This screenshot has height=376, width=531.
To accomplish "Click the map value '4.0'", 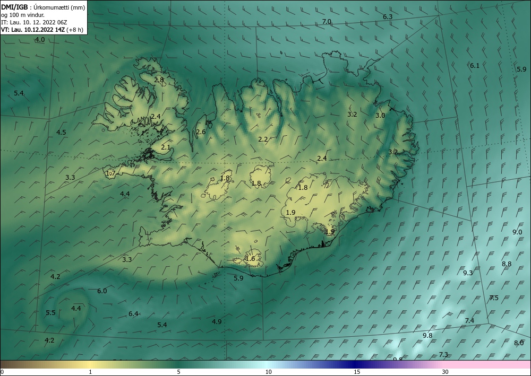I will 40,40.
